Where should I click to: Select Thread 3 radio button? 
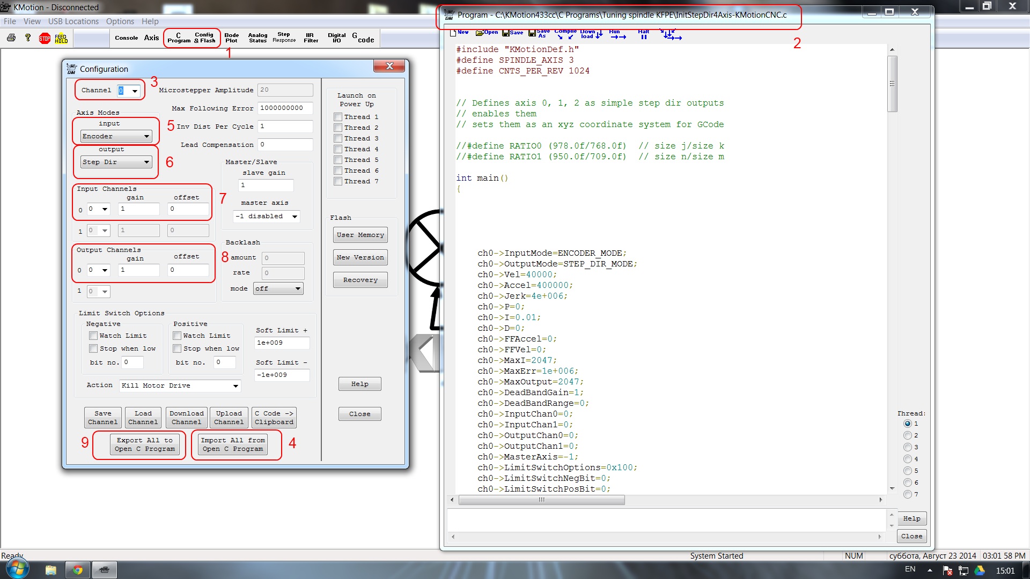pos(907,447)
